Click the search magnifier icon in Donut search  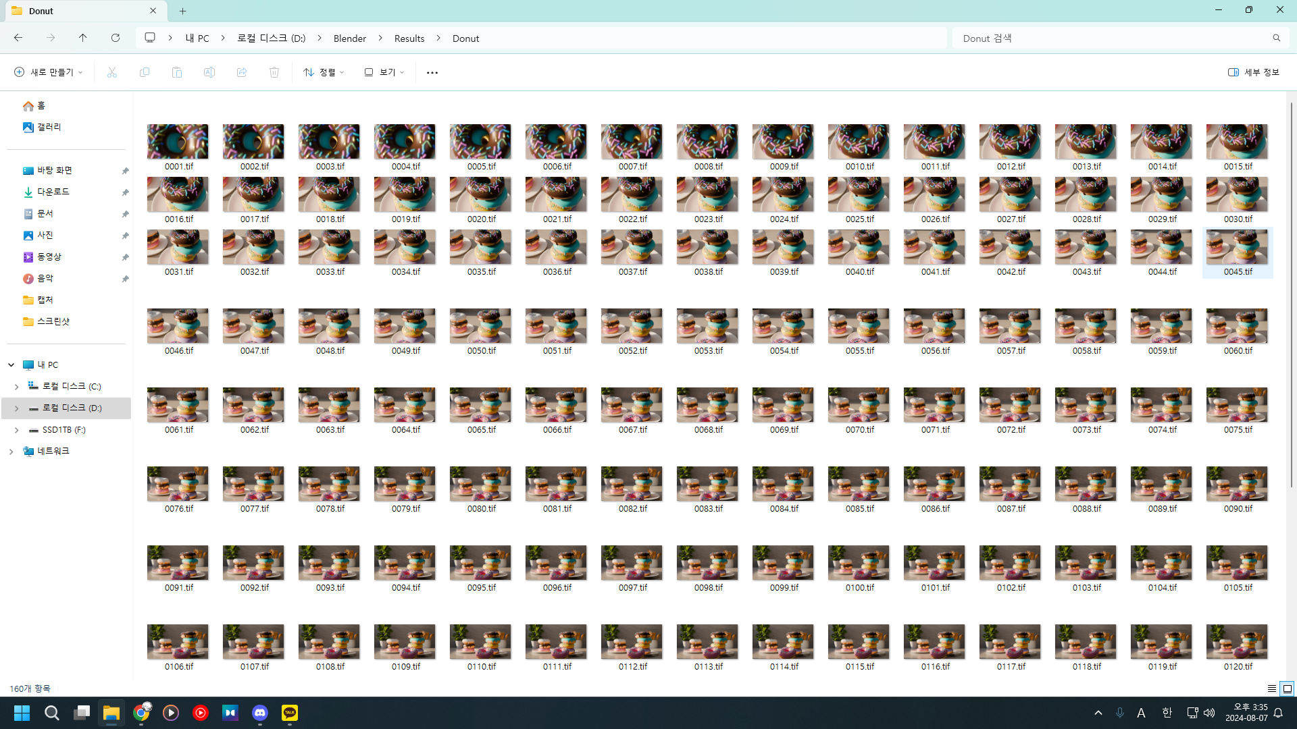click(x=1276, y=38)
